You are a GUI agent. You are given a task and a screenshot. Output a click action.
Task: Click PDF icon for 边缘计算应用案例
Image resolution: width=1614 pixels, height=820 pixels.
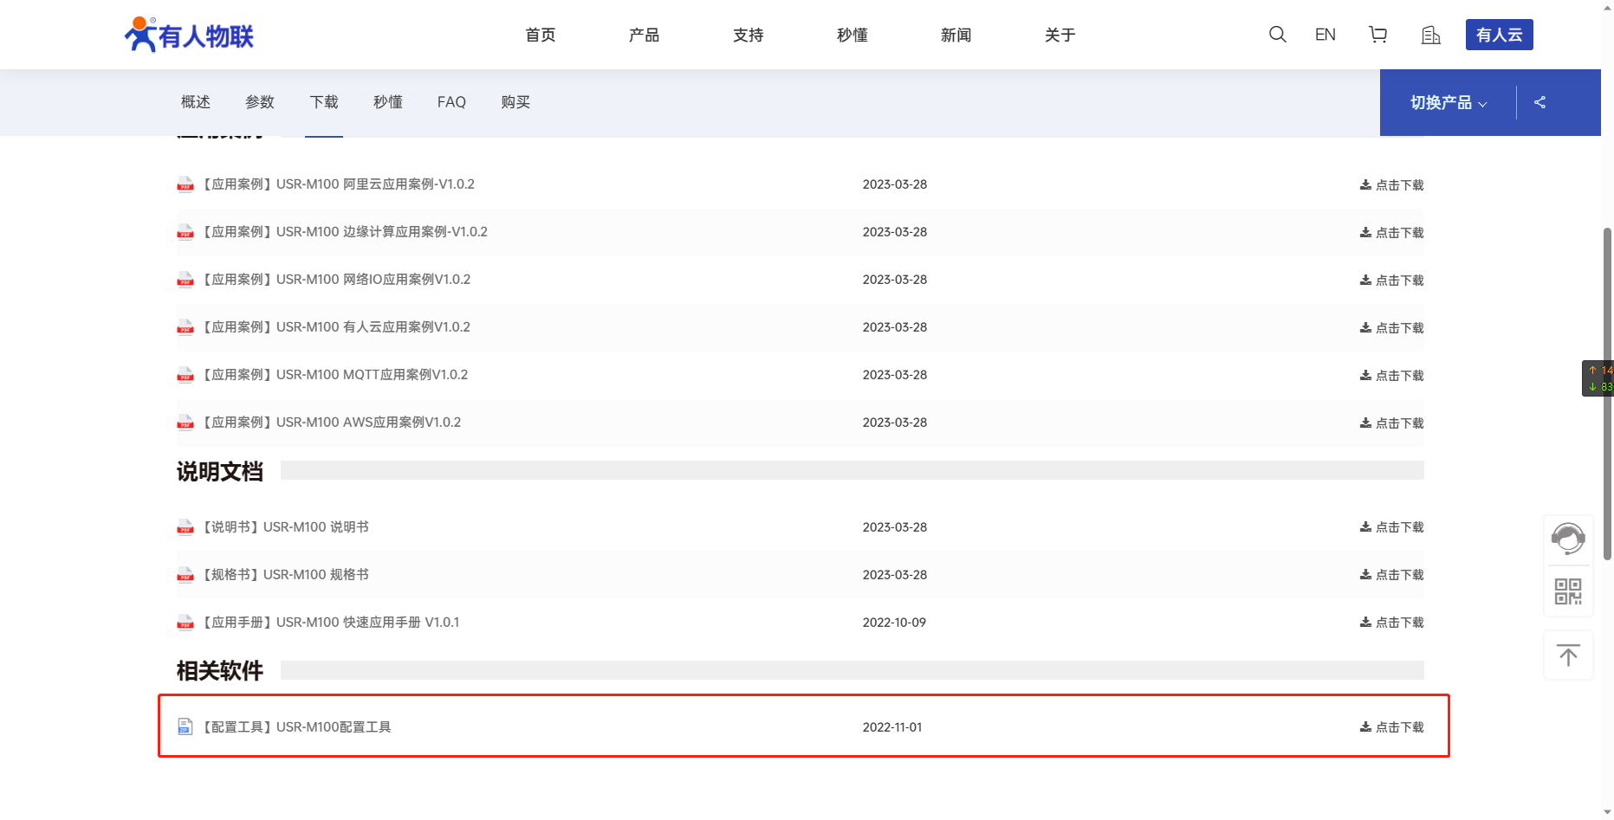[185, 232]
